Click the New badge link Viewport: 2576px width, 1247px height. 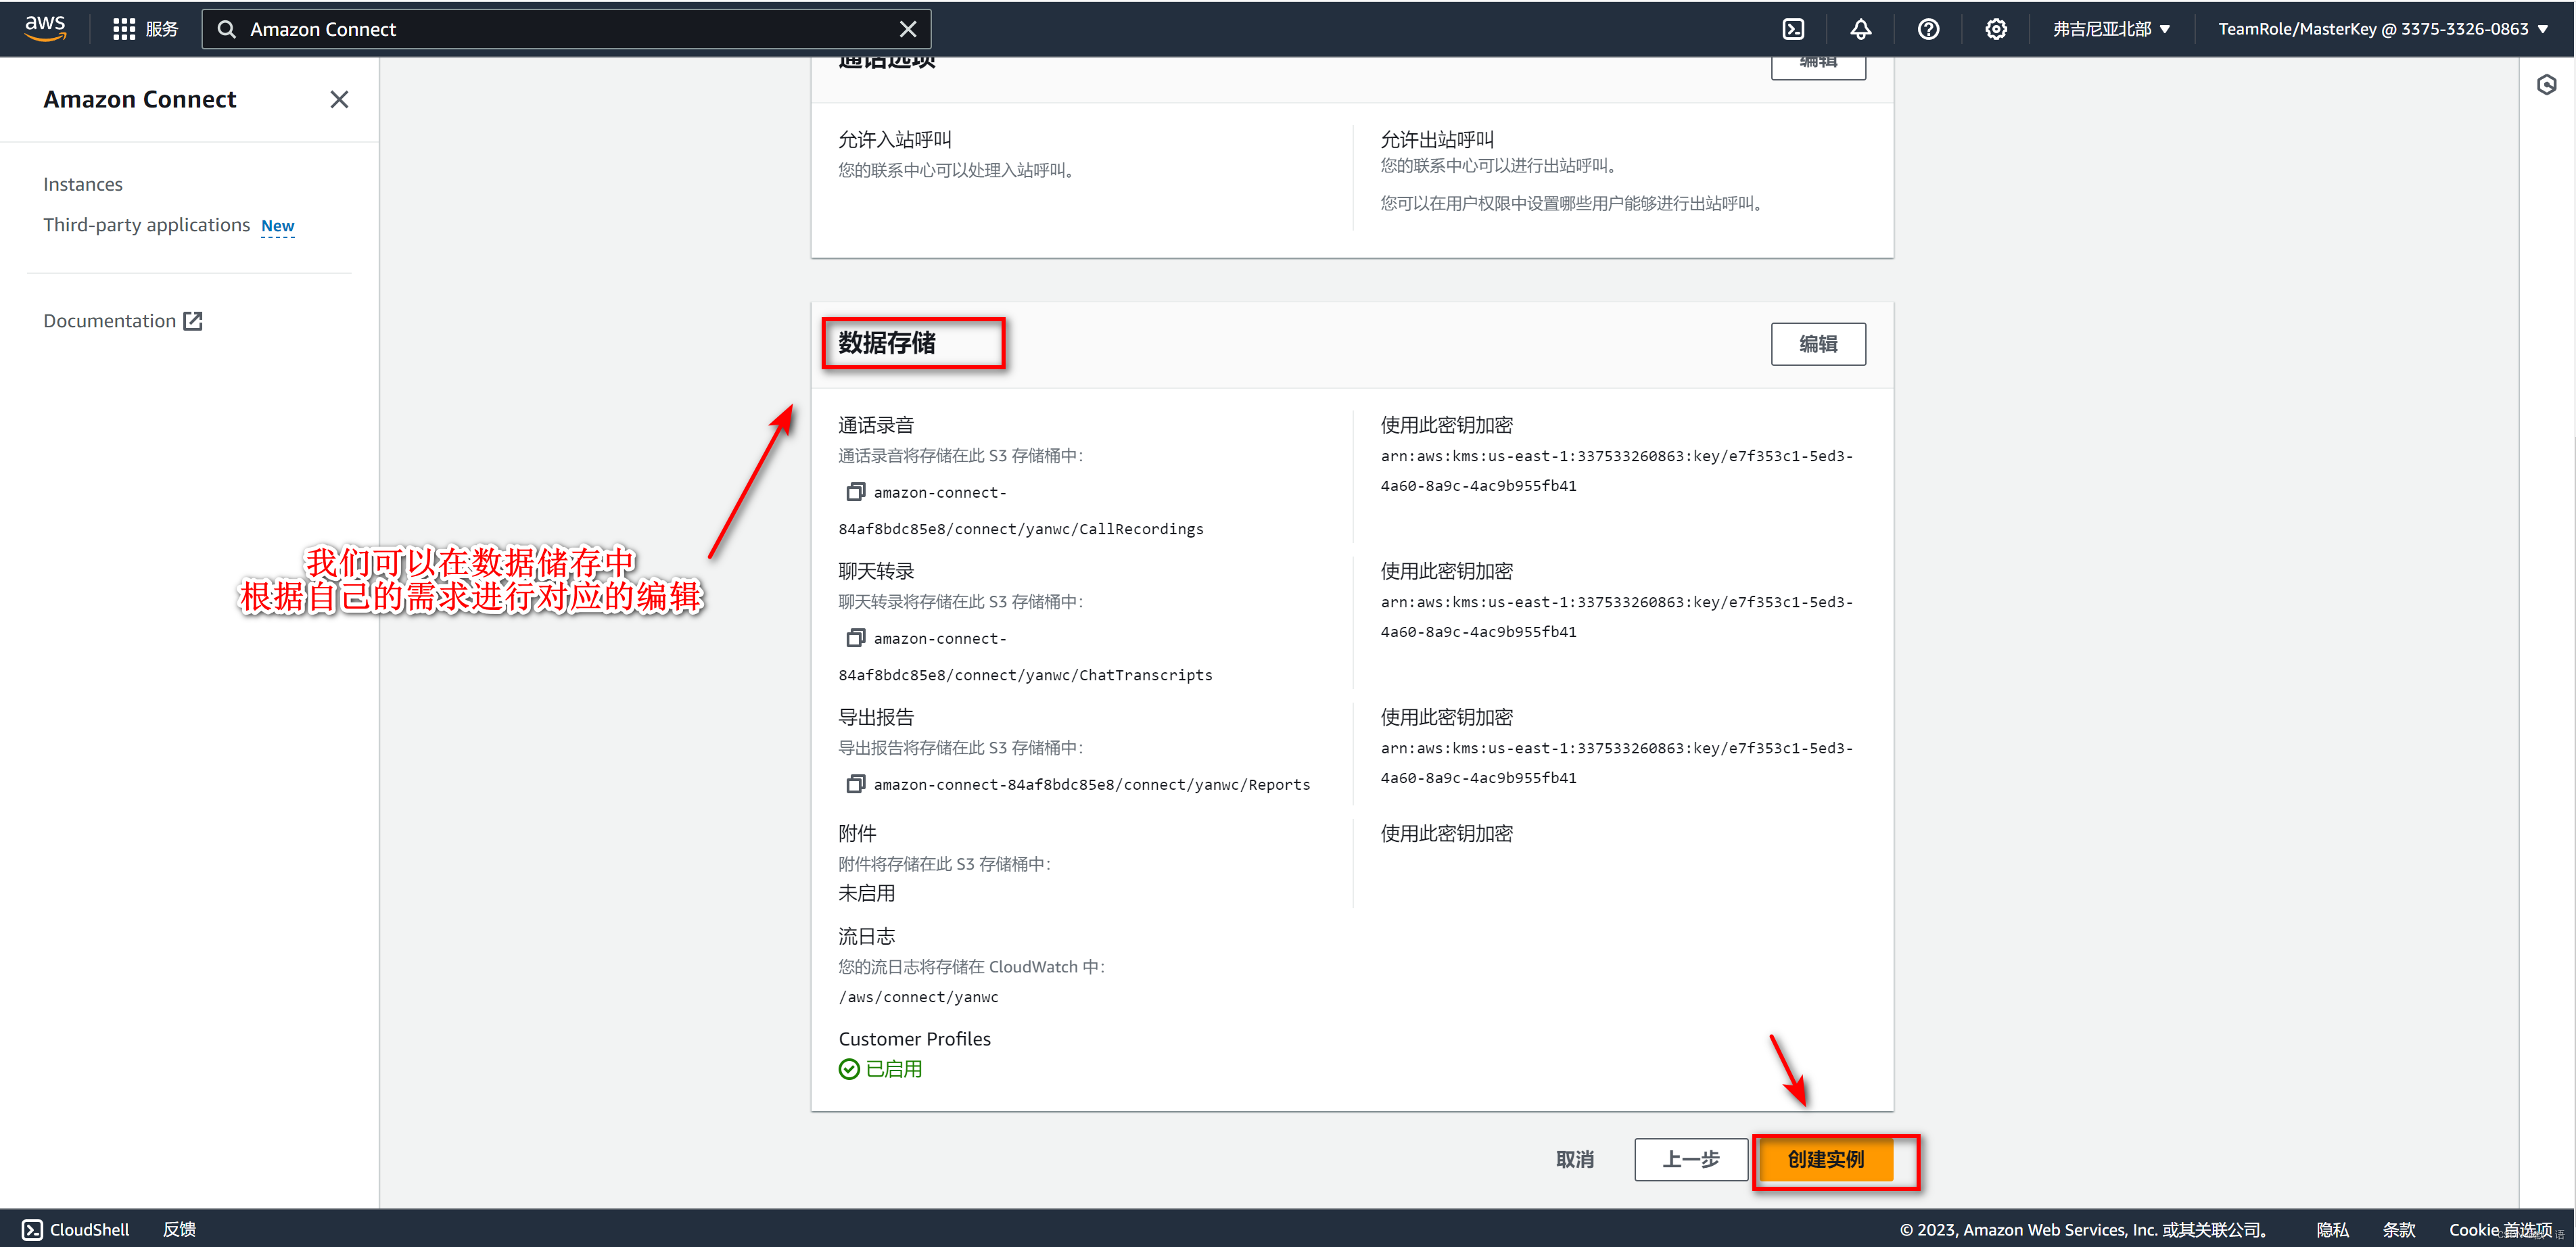point(278,226)
